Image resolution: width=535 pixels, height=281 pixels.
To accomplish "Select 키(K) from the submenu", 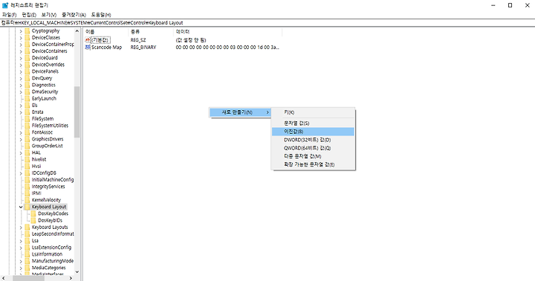I will click(x=314, y=112).
